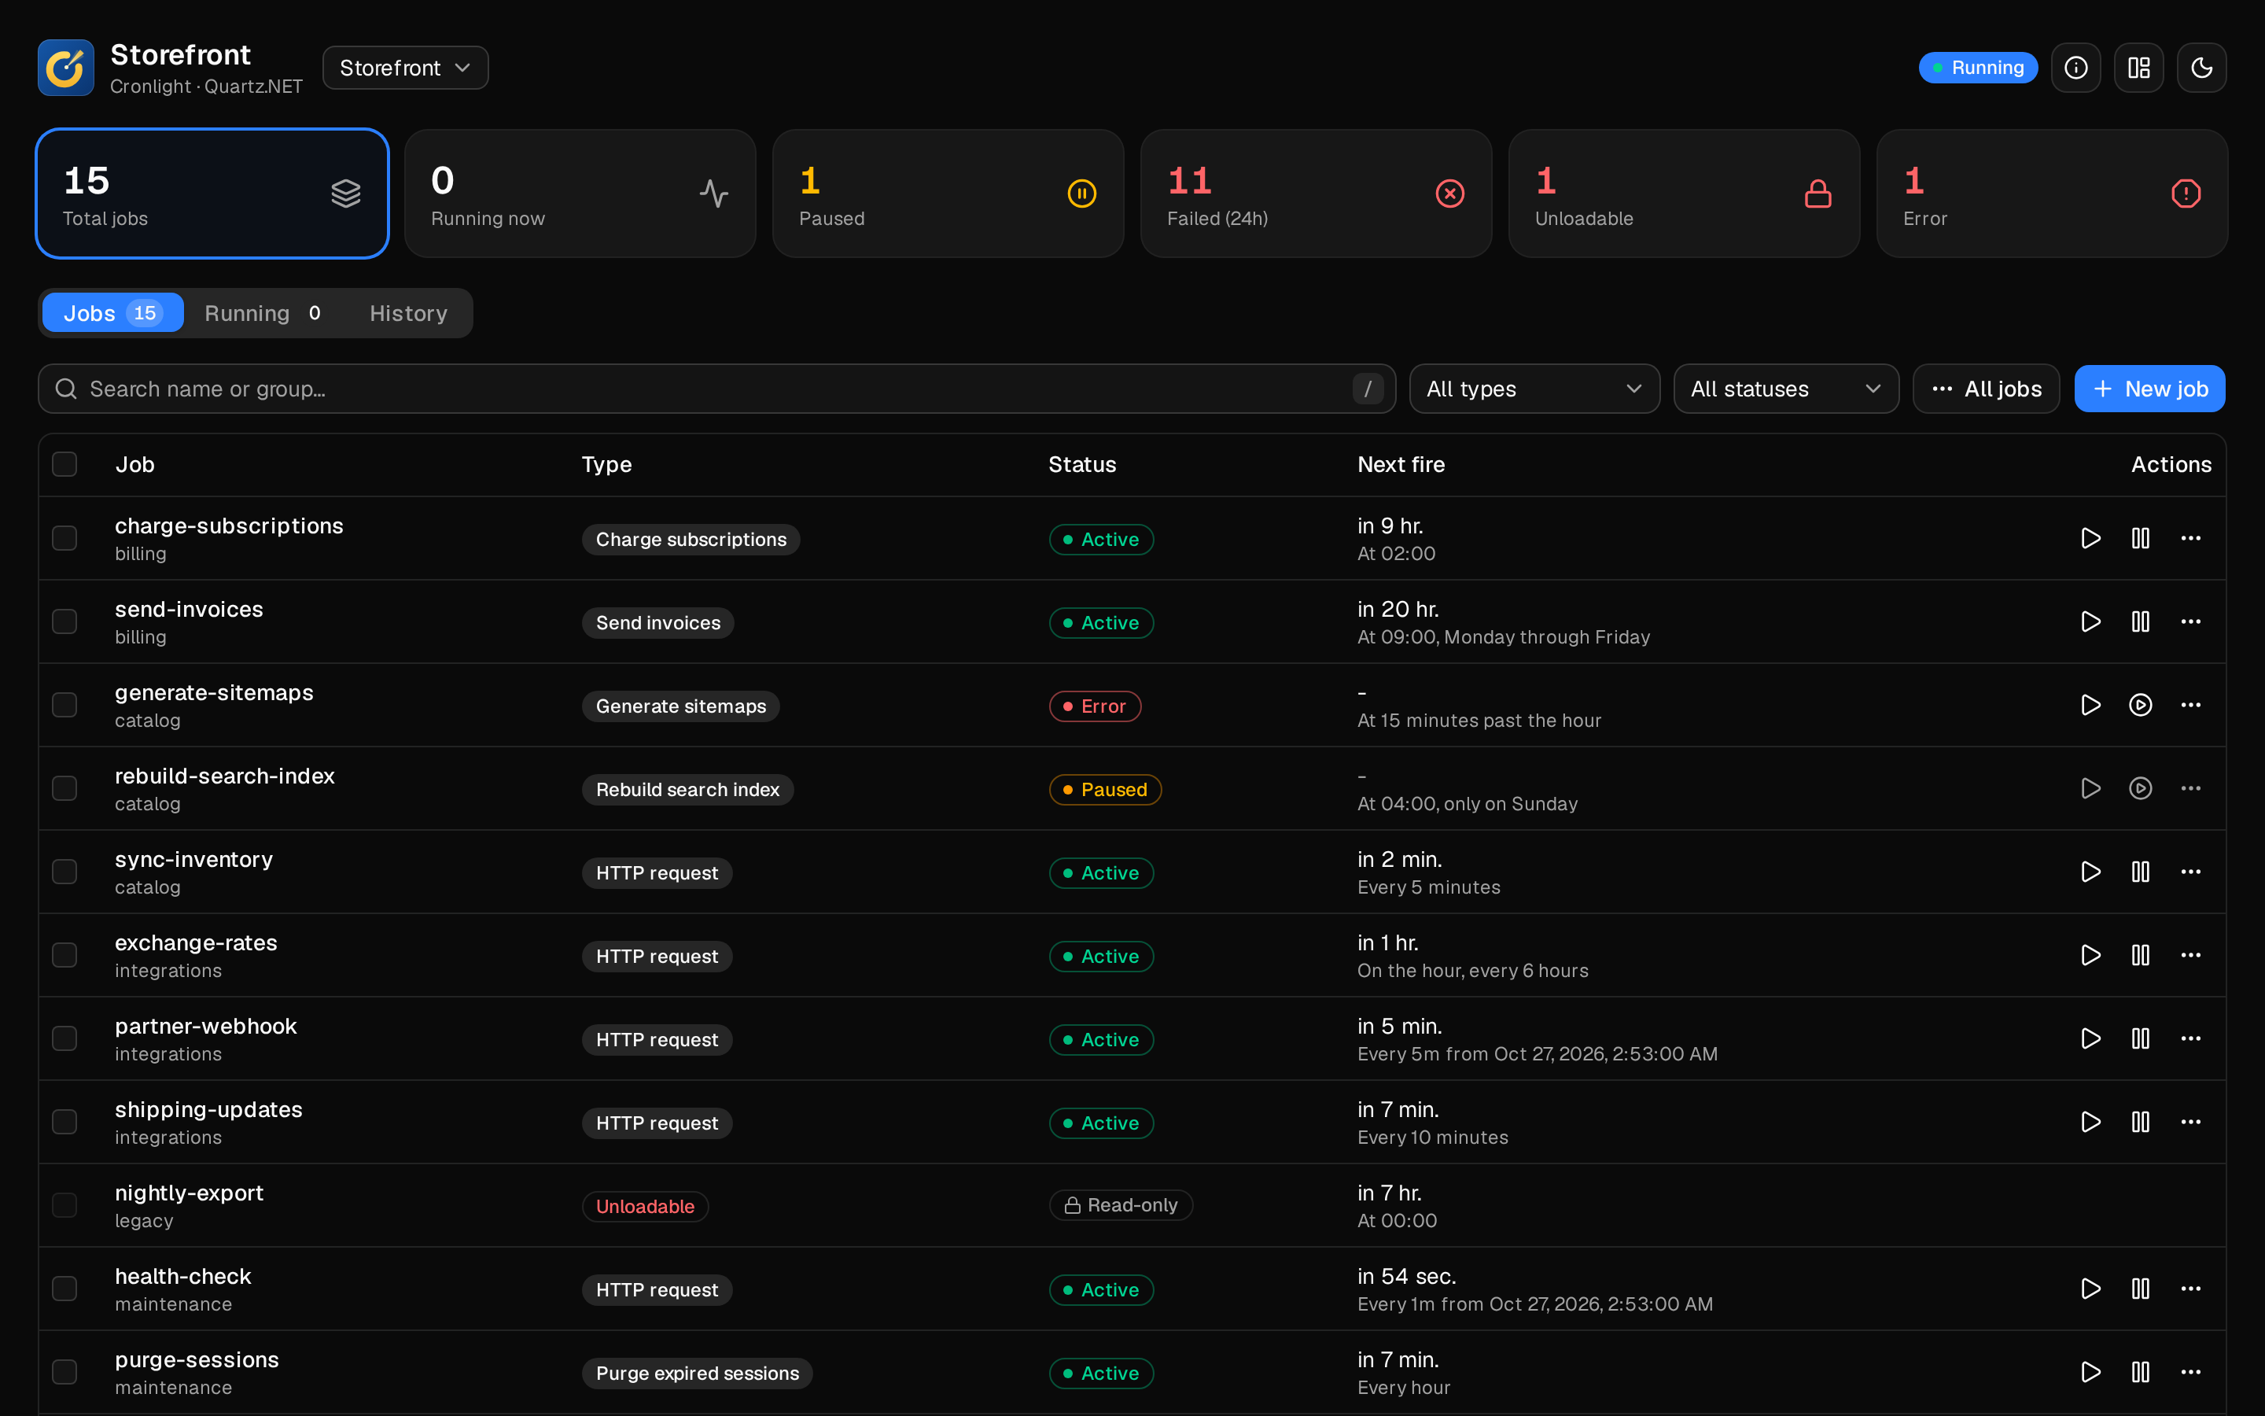This screenshot has height=1416, width=2265.
Task: Click the Running scheduler status badge
Action: click(x=1978, y=68)
